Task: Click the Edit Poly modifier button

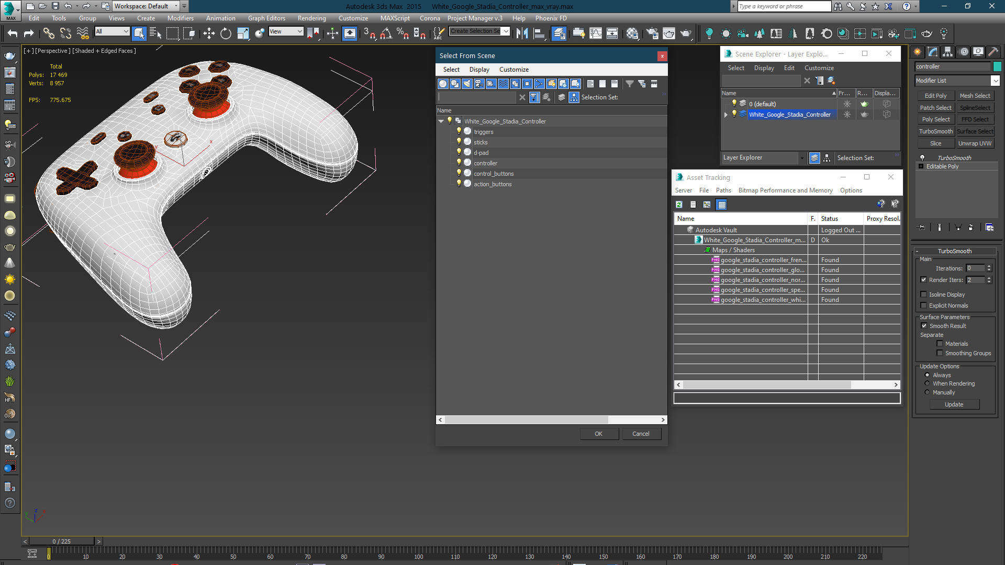Action: tap(935, 96)
